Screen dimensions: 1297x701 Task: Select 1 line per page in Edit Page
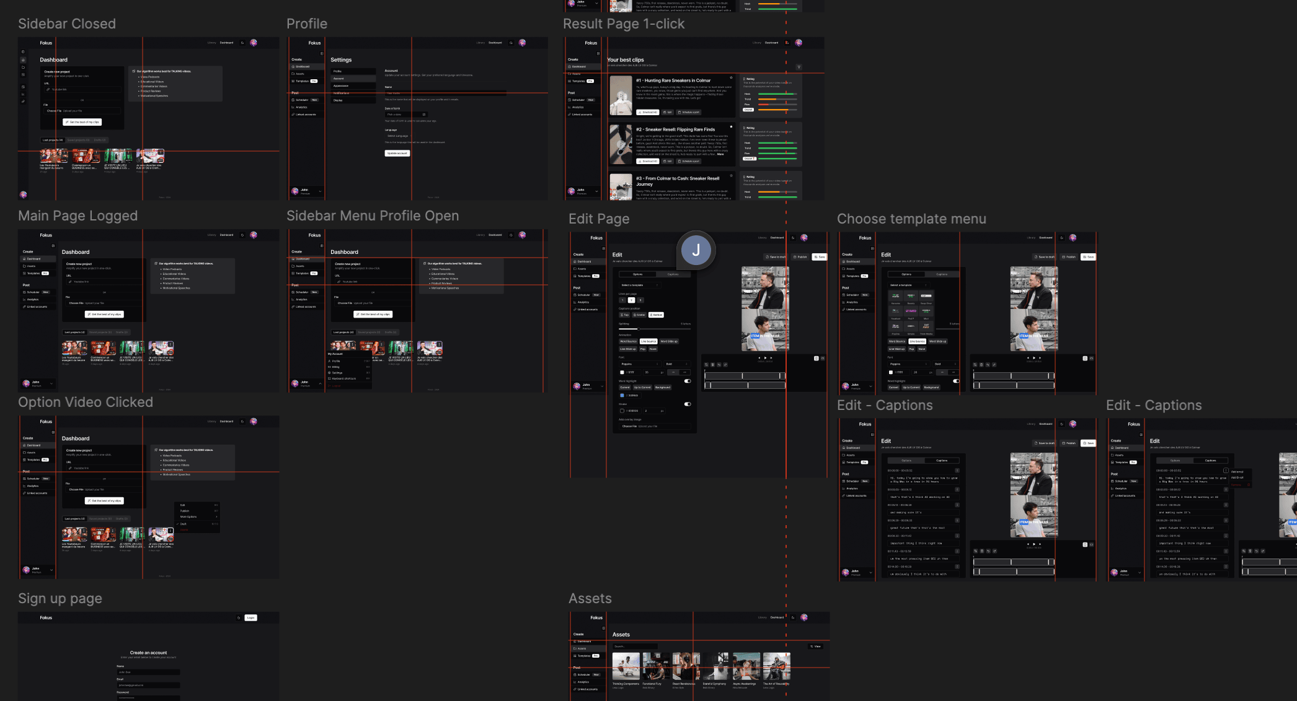tap(622, 300)
